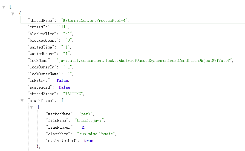Select the AbstractQueuedSynchronizer$ConditionObject lock value
This screenshot has width=245, height=151.
pyautogui.click(x=144, y=60)
